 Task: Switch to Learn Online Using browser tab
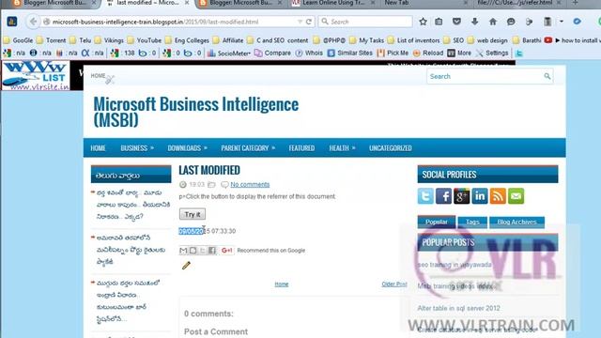[x=332, y=3]
